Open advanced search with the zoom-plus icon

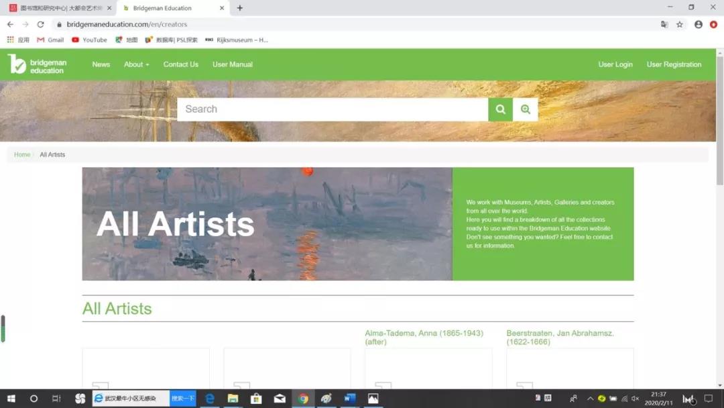click(x=526, y=109)
